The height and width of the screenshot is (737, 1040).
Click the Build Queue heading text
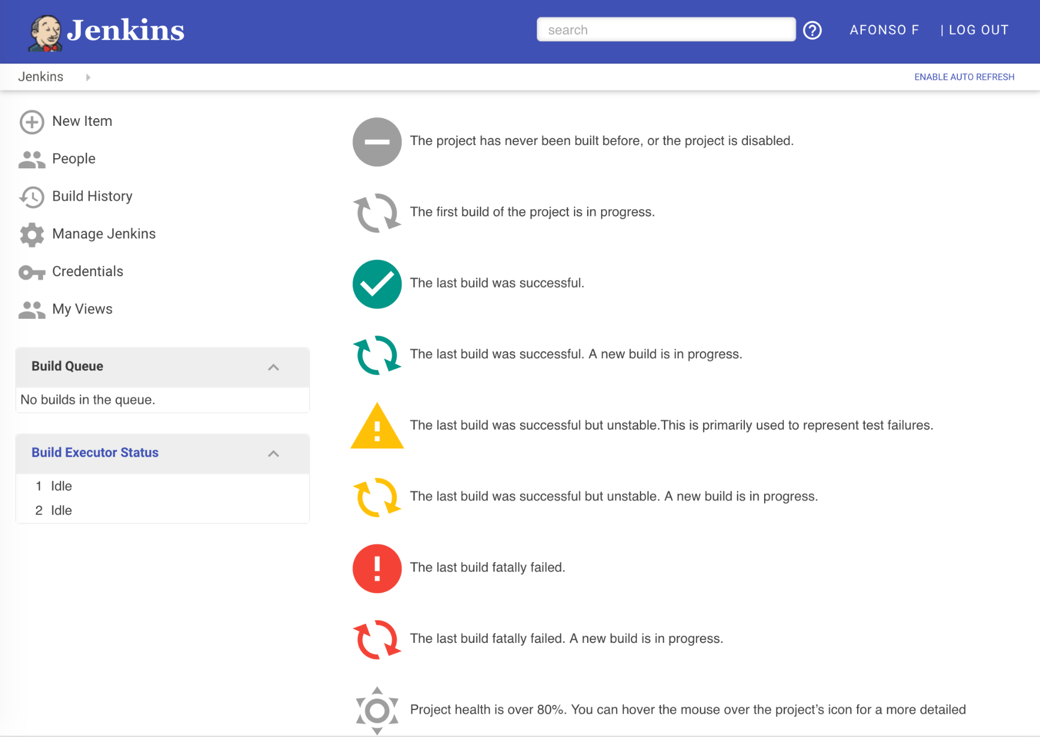67,366
